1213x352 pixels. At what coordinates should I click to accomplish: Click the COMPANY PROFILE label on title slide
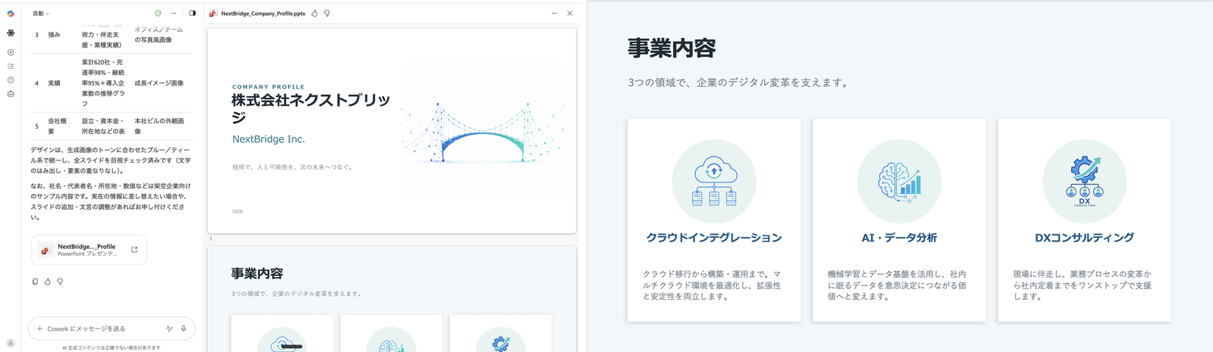pos(268,87)
